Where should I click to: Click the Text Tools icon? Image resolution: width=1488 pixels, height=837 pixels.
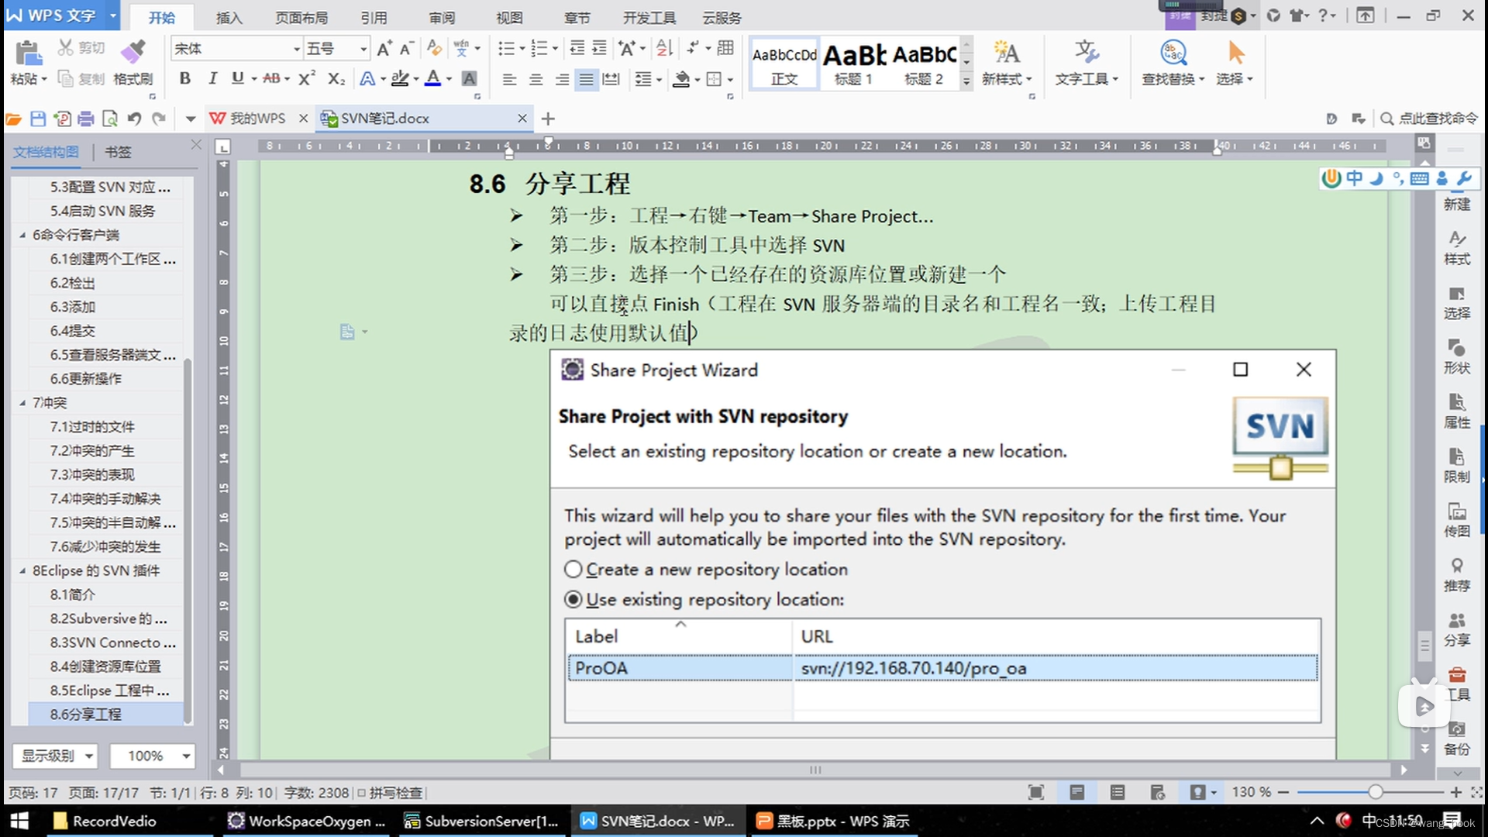click(1087, 53)
